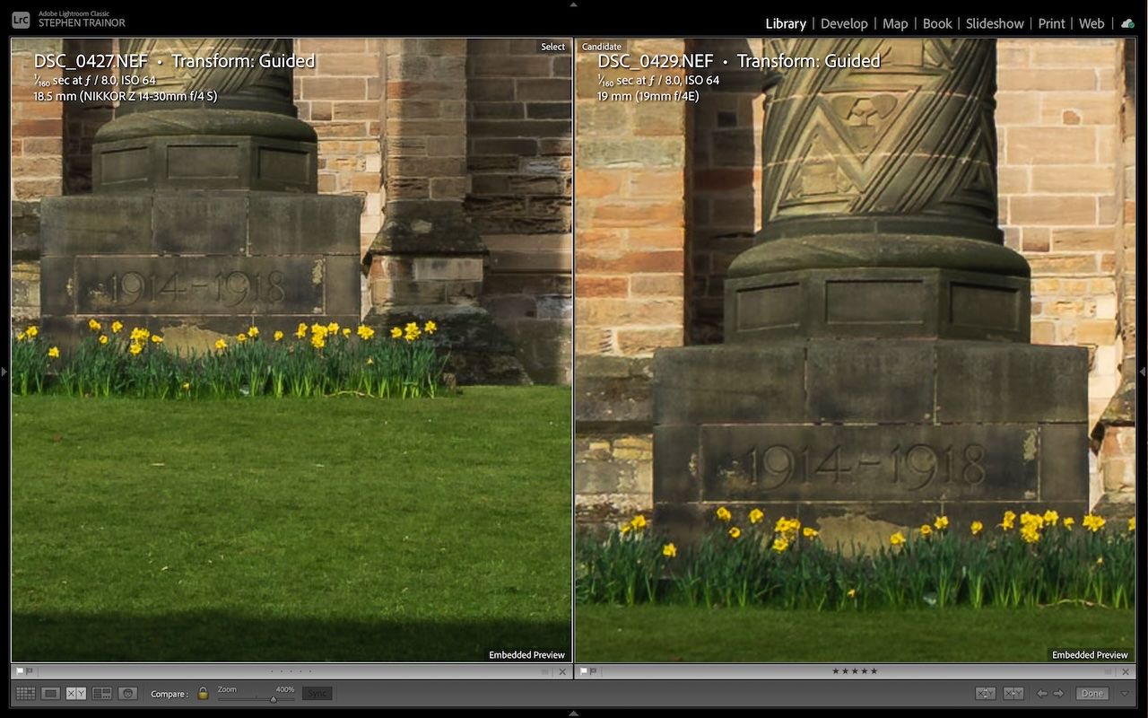
Task: Click the cloud sync icon
Action: [1127, 23]
